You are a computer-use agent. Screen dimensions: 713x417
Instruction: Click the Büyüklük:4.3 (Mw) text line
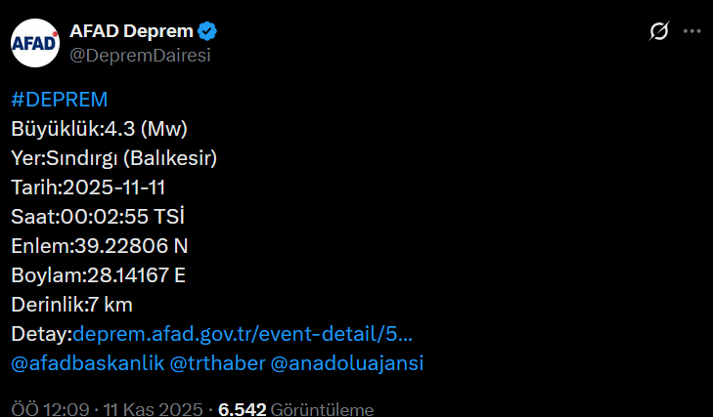pyautogui.click(x=99, y=129)
